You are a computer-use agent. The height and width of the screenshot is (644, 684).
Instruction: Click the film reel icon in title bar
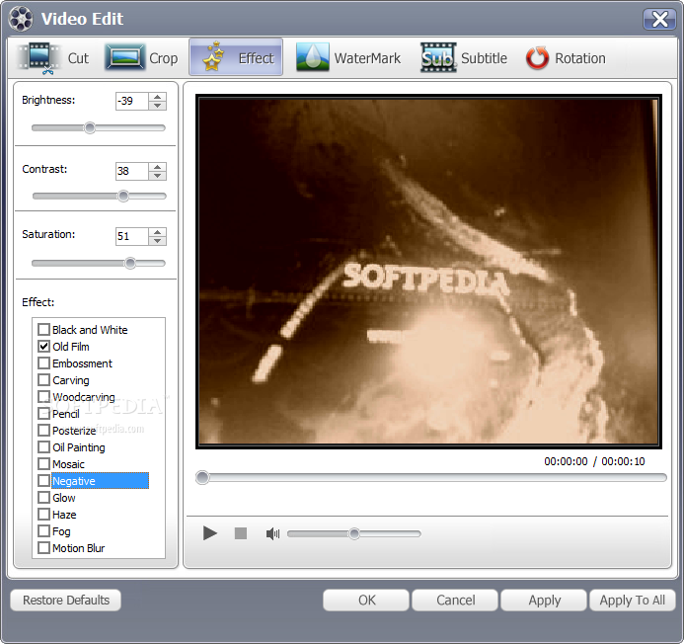click(x=21, y=19)
